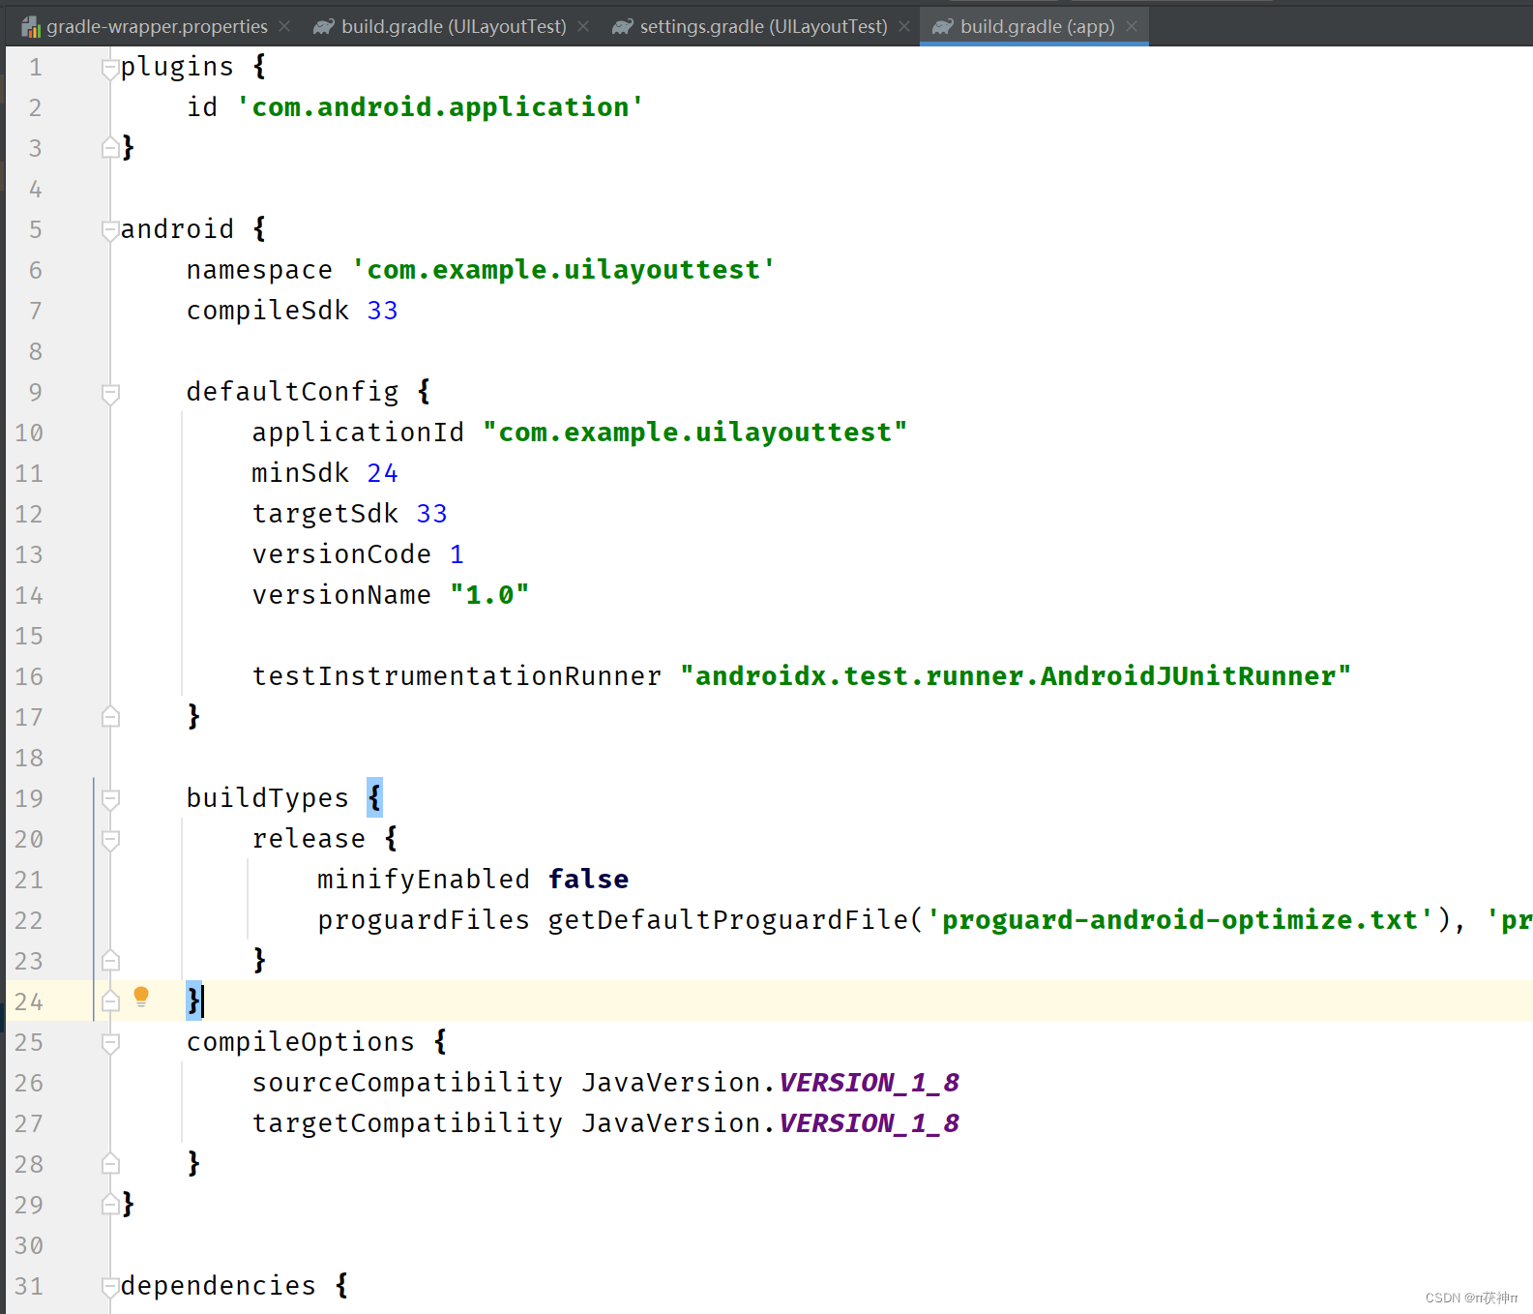Image resolution: width=1533 pixels, height=1314 pixels.
Task: Close build.gradle (UILayoutTest) tab
Action: point(583,26)
